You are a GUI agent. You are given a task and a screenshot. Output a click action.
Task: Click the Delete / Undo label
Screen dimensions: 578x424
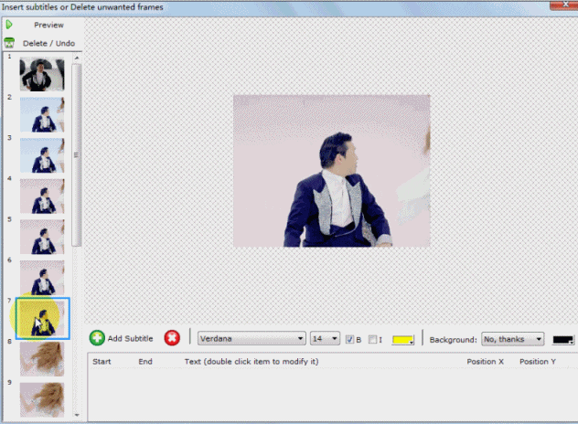point(48,43)
